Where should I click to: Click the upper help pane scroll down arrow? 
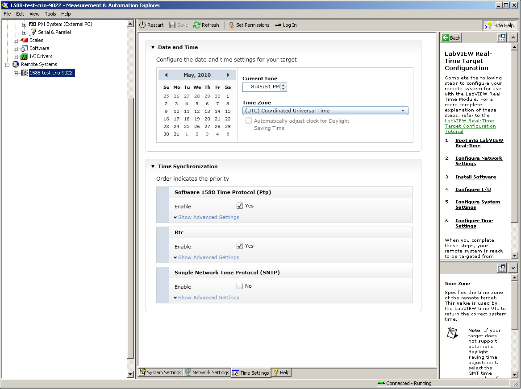[515, 256]
